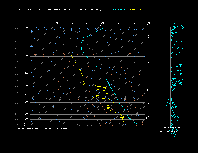Click the yellow DEWPOINT legend label
Screen dimensions: 198x153
click(x=135, y=9)
